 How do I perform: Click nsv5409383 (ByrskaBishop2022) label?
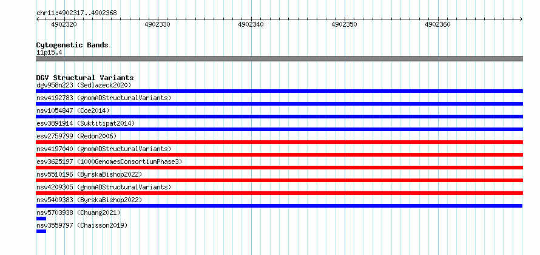[89, 200]
